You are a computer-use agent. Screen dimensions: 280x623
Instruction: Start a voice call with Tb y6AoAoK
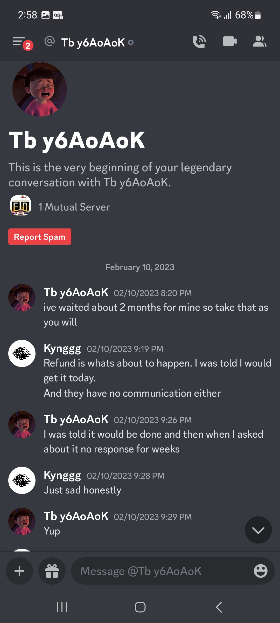click(x=199, y=42)
